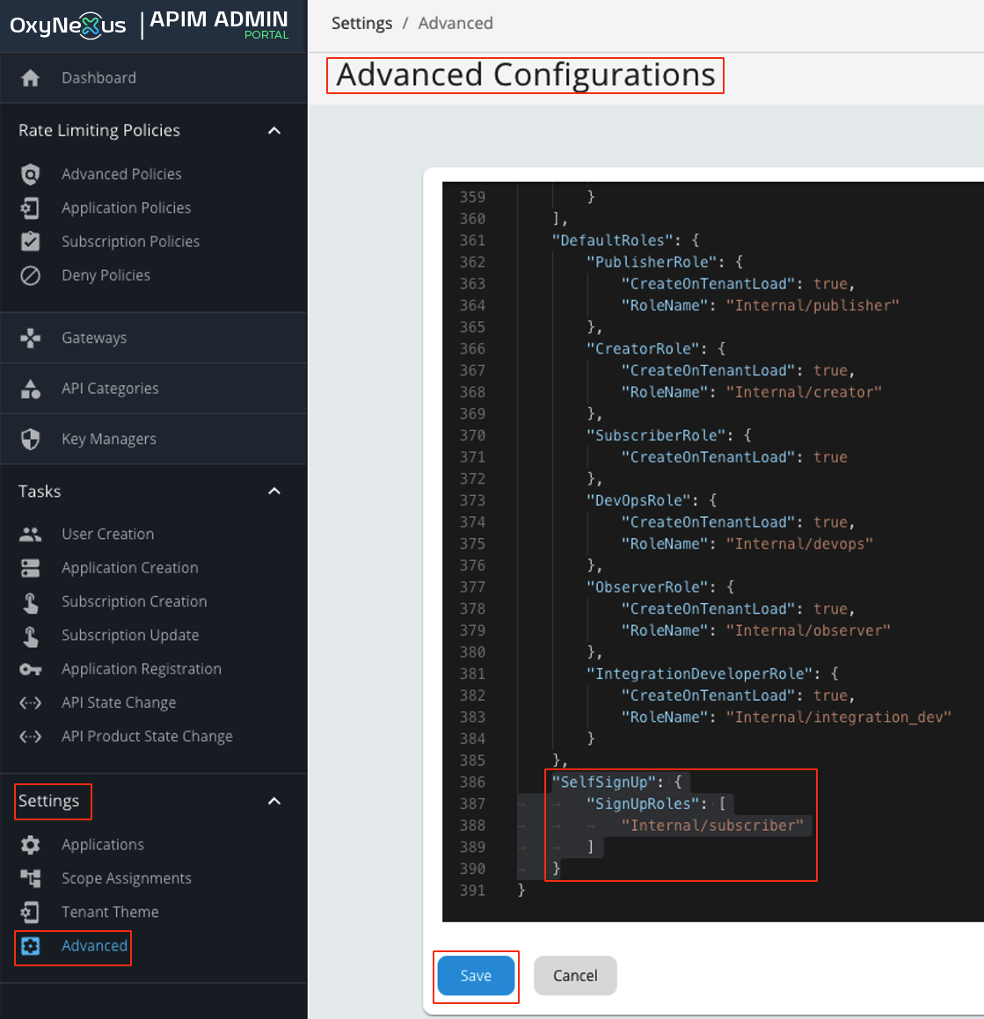Go to Subscription Creation tasks
Image resolution: width=984 pixels, height=1019 pixels.
pos(135,601)
